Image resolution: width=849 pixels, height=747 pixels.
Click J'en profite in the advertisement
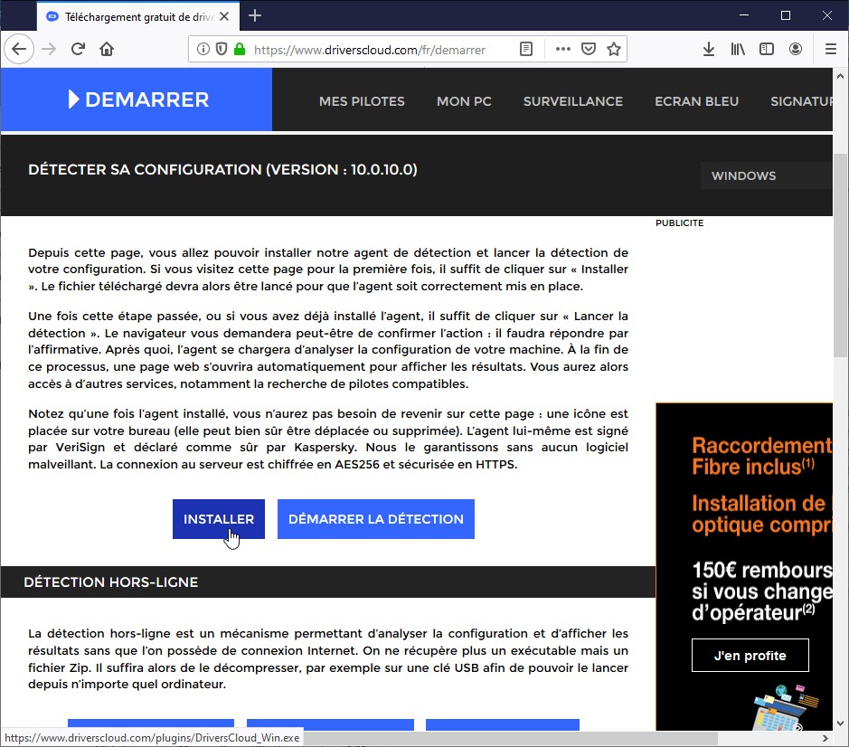point(750,656)
